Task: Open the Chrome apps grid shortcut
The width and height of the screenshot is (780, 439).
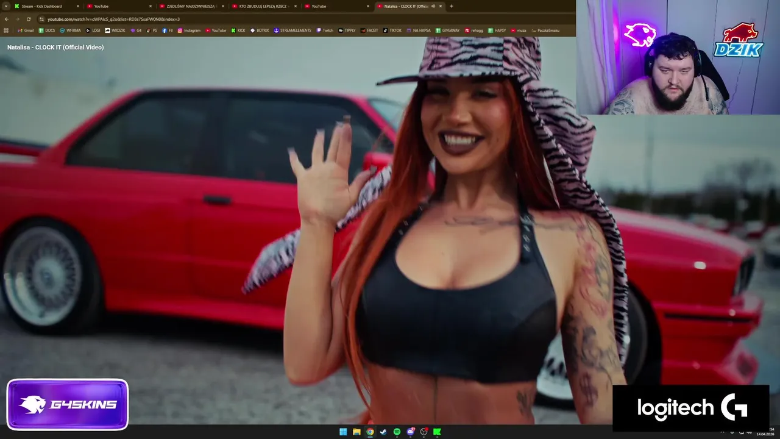Action: point(6,30)
